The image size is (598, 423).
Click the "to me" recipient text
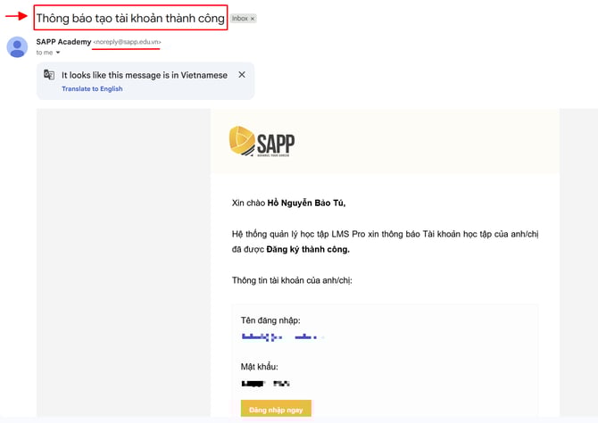44,53
